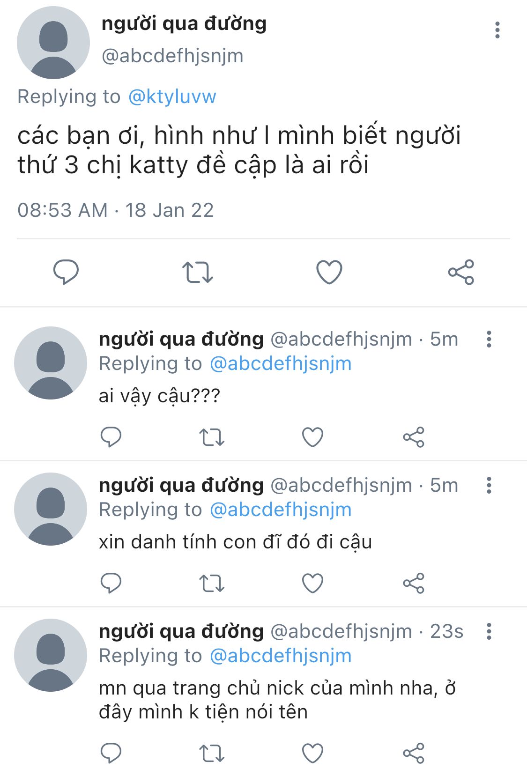This screenshot has height=769, width=527.
Task: Tap reply icon under the main tweet
Action: 66,272
